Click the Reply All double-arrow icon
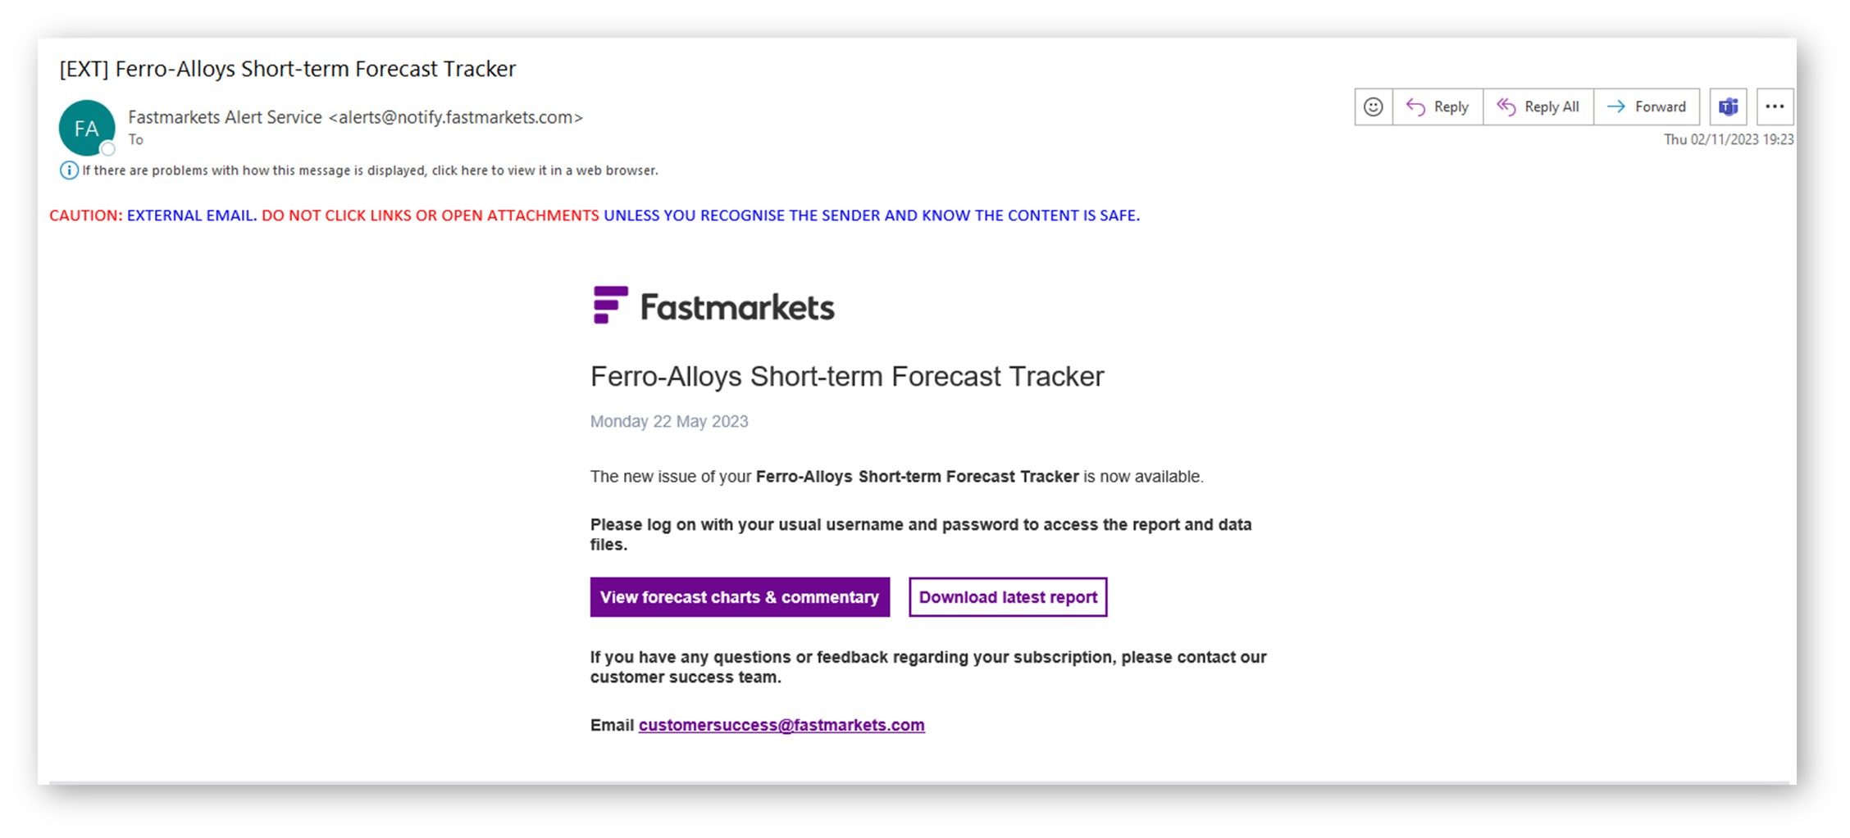Viewport: 1850px width, 838px height. 1506,107
